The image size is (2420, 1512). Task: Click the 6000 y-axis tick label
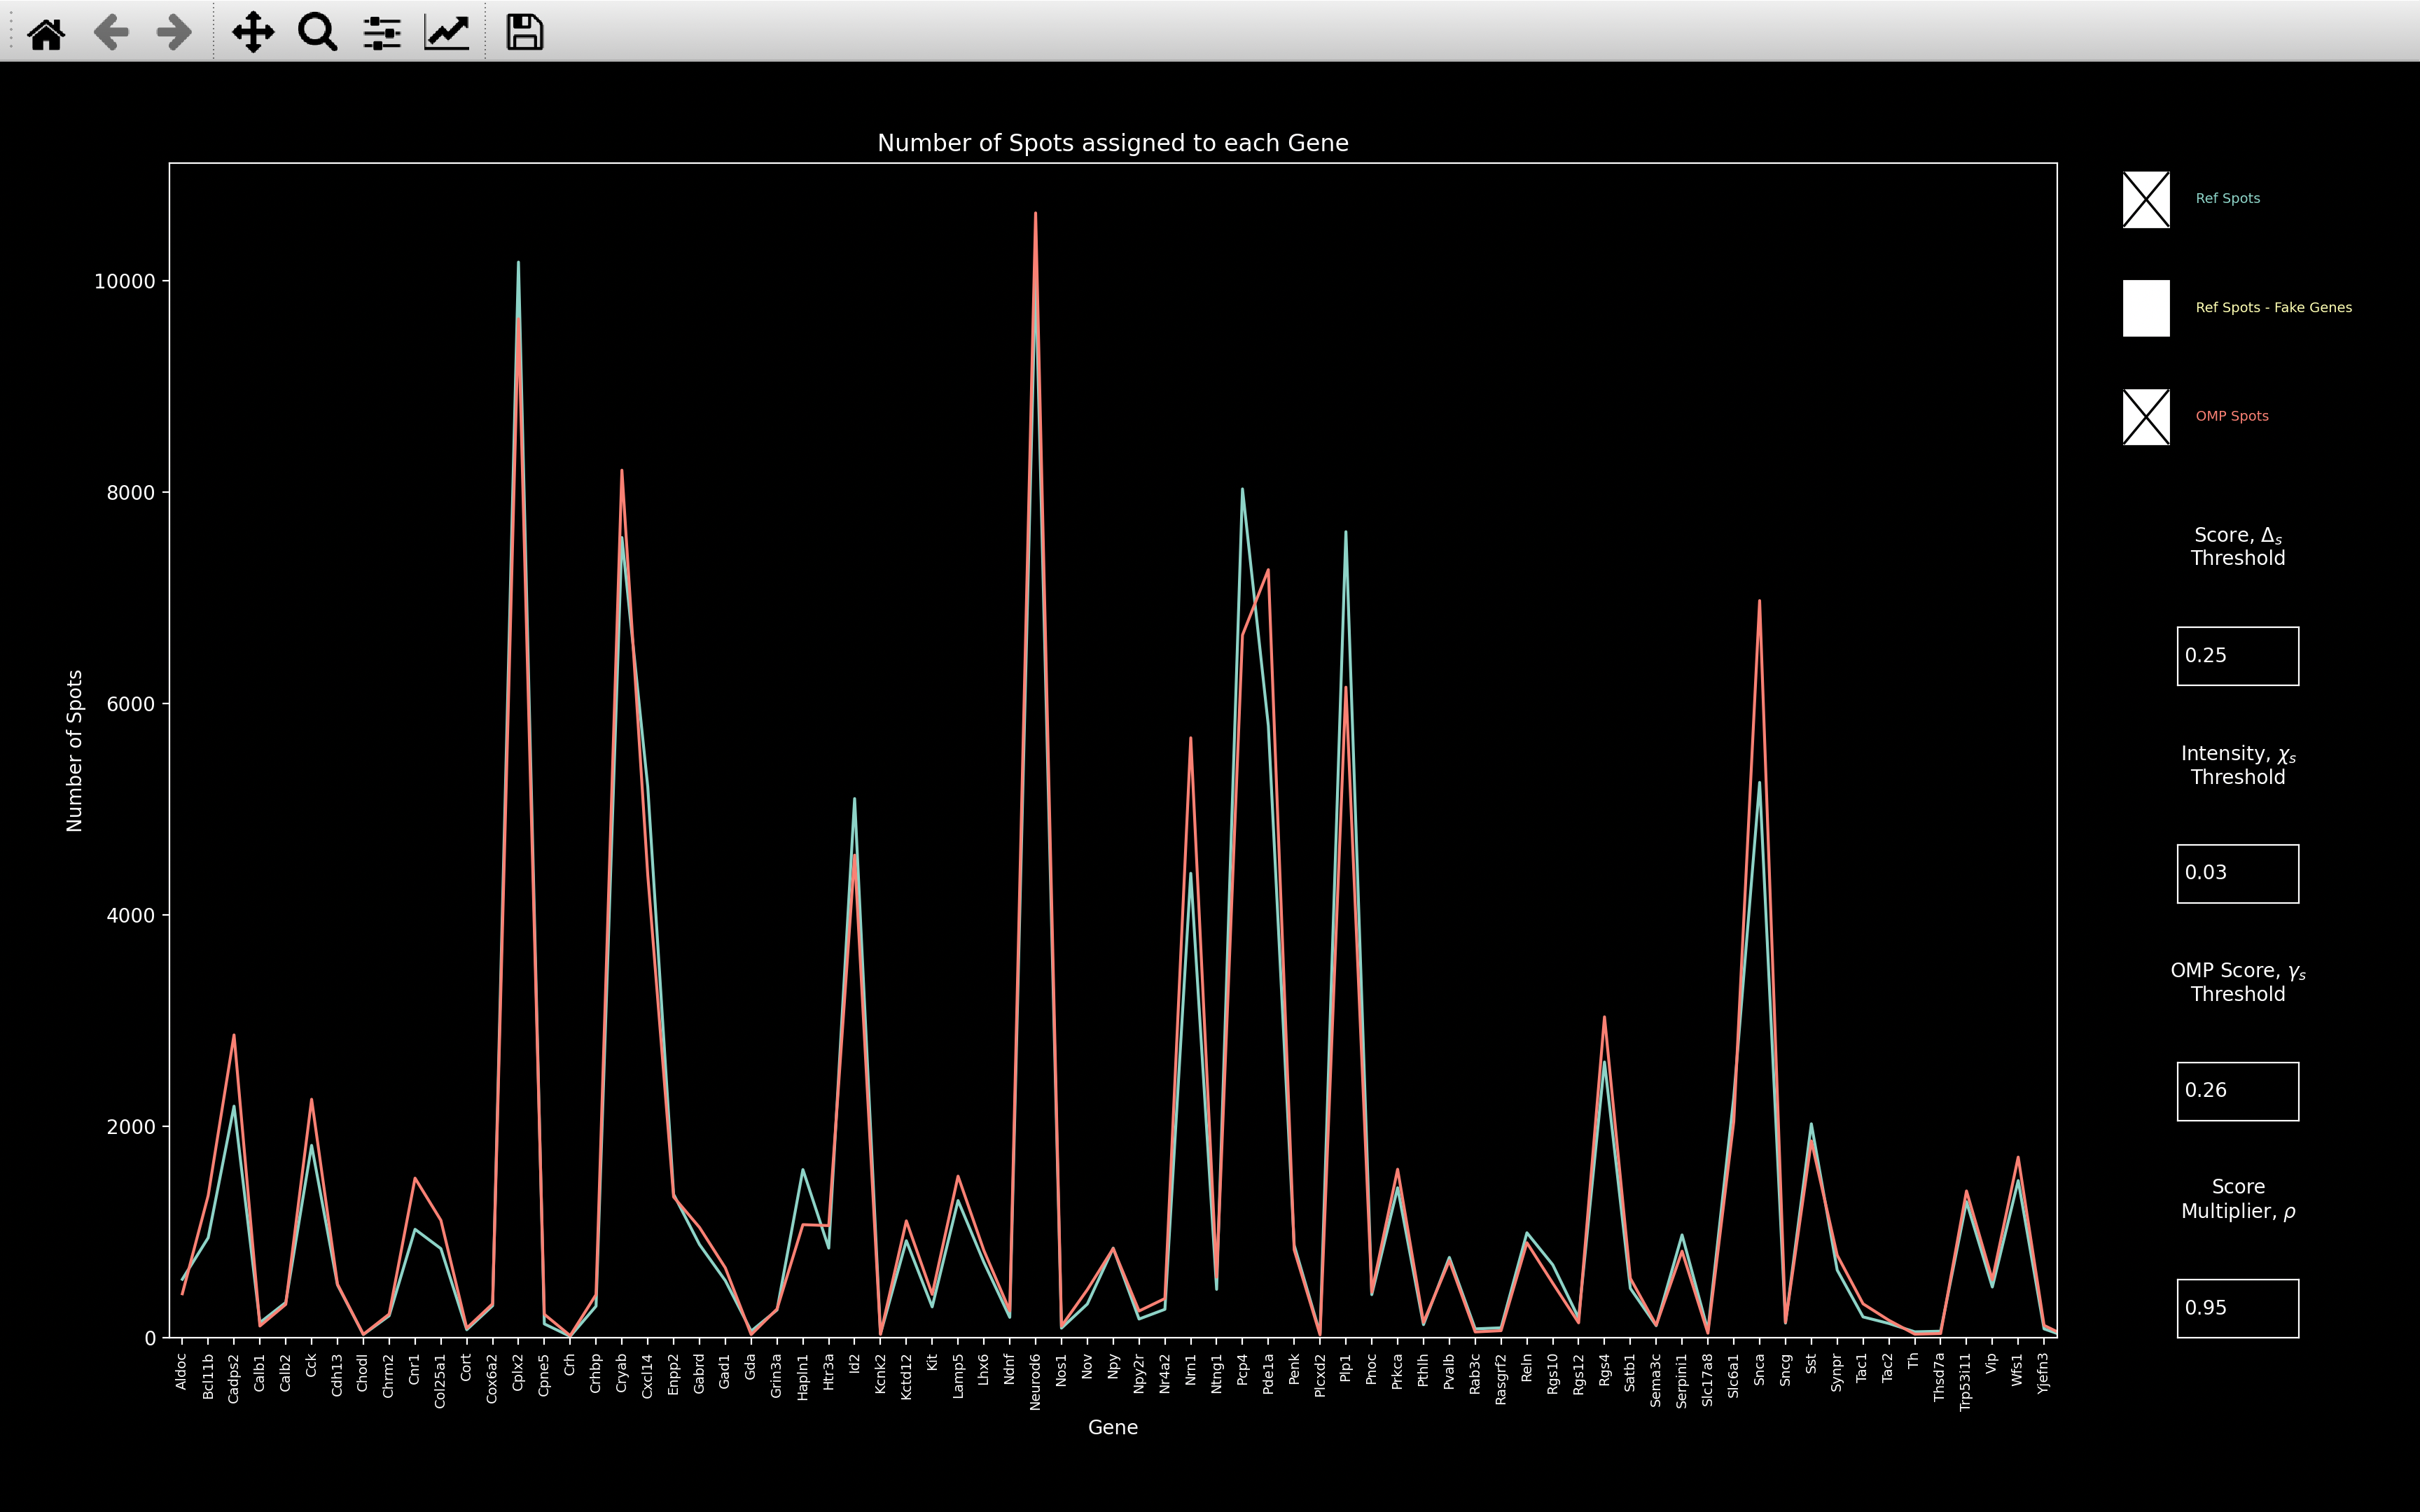(131, 704)
